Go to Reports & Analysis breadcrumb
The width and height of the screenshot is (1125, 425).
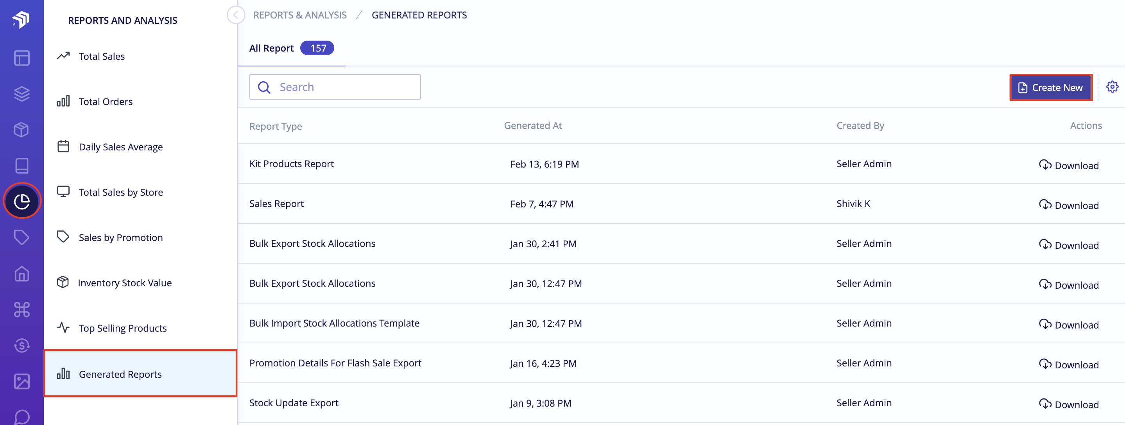pyautogui.click(x=299, y=15)
